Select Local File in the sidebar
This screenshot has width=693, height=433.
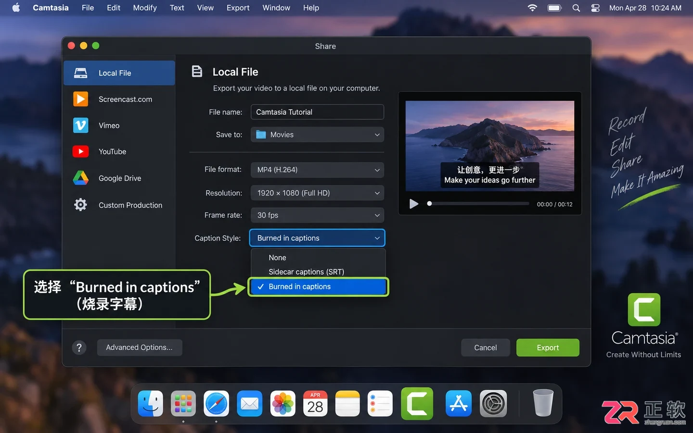tap(119, 73)
